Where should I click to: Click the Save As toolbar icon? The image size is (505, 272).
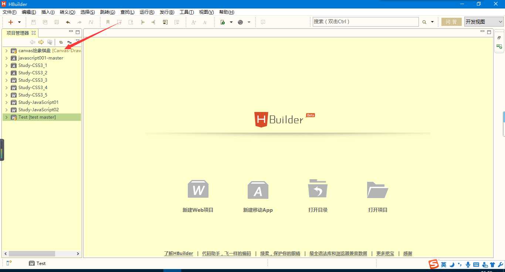pyautogui.click(x=45, y=22)
